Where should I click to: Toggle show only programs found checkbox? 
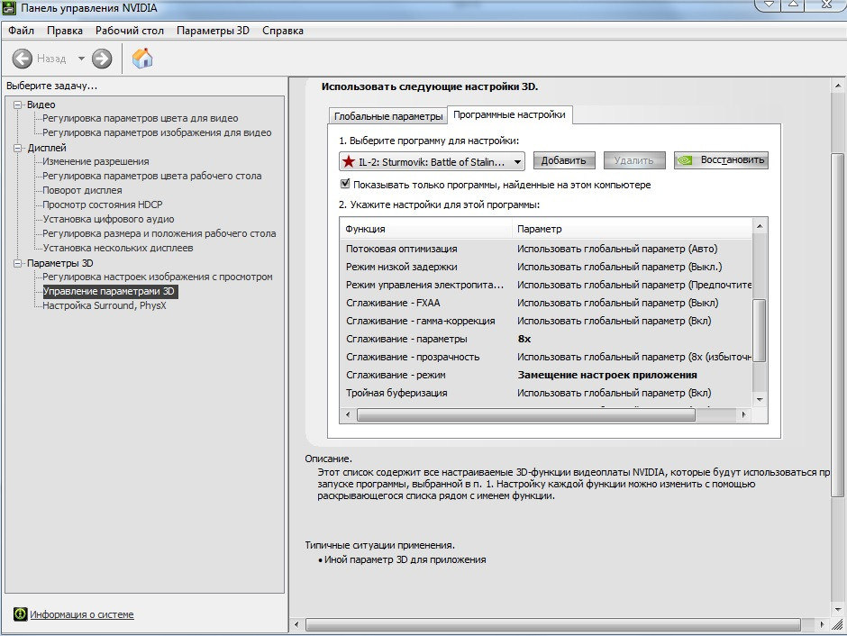click(345, 184)
